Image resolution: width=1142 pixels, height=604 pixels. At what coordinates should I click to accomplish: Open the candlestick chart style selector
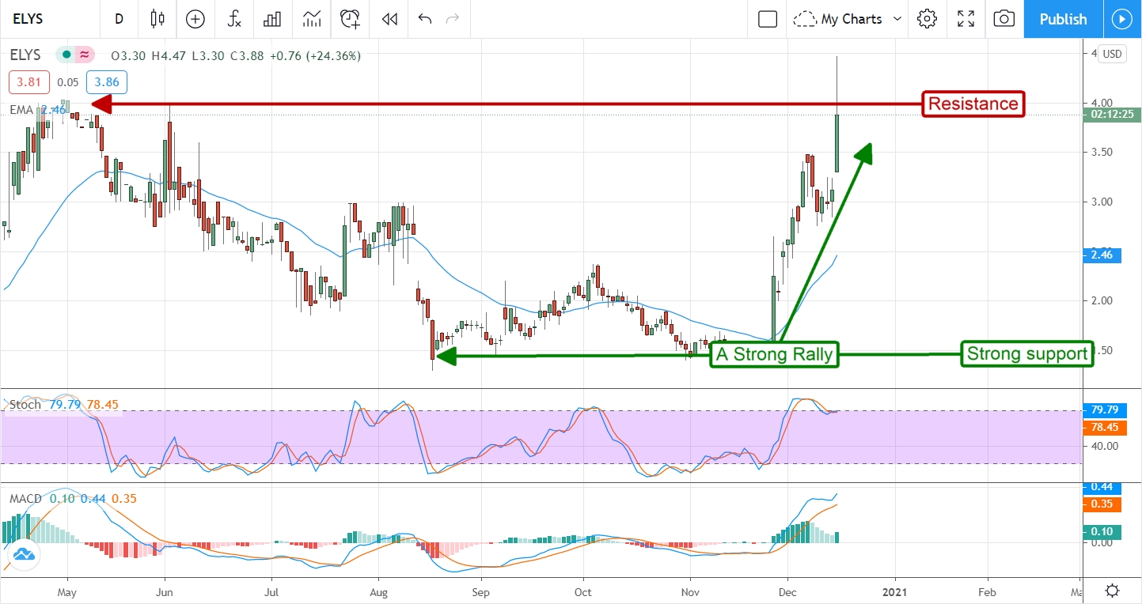(x=157, y=19)
